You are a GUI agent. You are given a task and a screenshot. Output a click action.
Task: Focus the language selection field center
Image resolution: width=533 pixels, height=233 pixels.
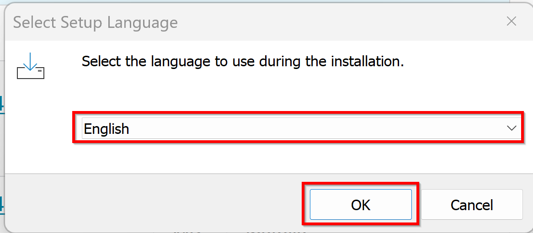(x=302, y=128)
